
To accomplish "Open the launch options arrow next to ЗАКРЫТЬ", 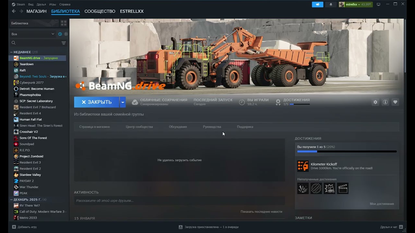I will (123, 102).
